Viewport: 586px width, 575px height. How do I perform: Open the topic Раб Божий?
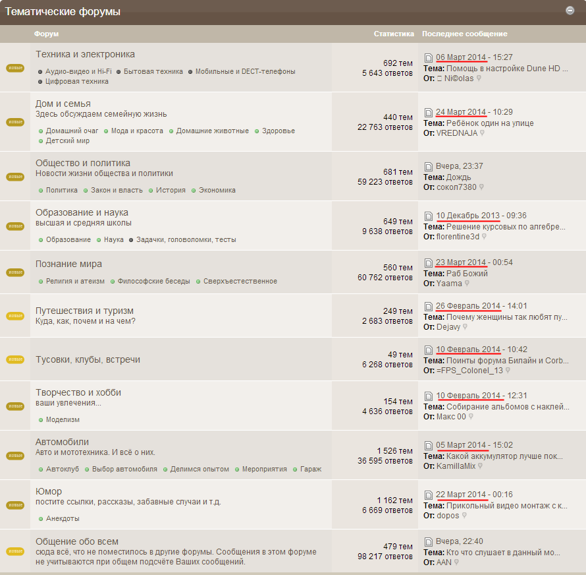[x=467, y=273]
